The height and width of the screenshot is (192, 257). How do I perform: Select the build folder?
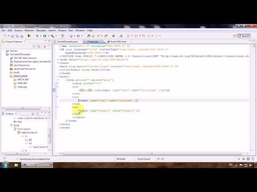tap(16, 72)
